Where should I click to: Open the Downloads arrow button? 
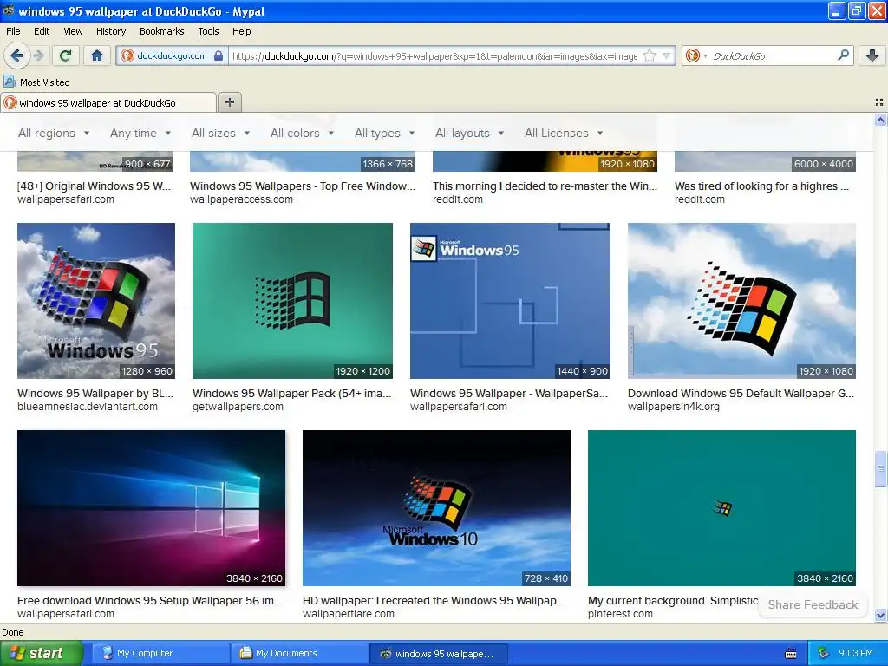872,55
